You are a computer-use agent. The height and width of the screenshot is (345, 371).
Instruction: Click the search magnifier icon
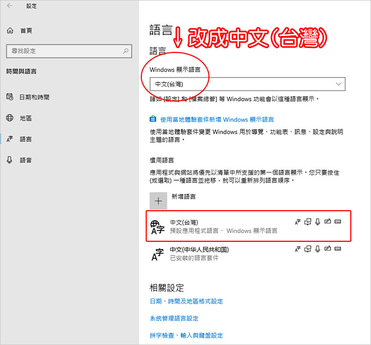(x=125, y=51)
